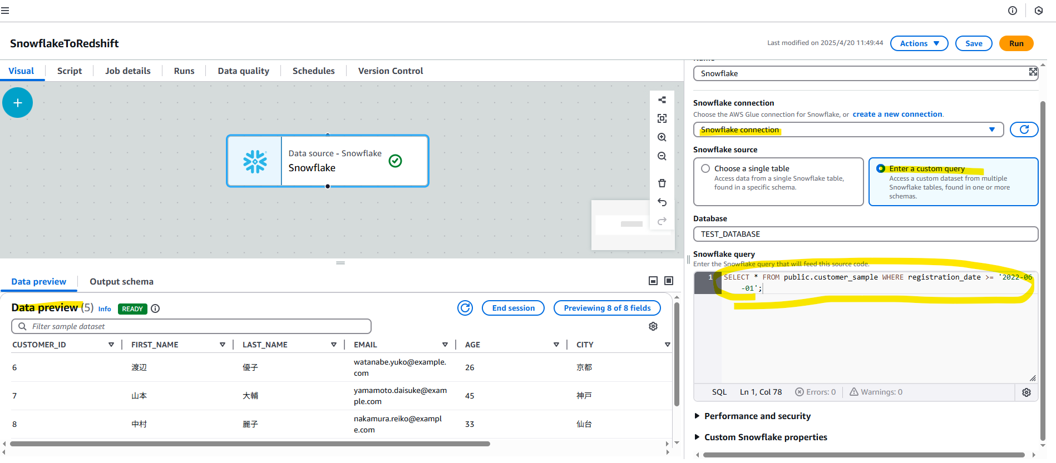Viewport: 1056px width, 463px height.
Task: Open EMAIL column filter arrow
Action: pos(445,345)
